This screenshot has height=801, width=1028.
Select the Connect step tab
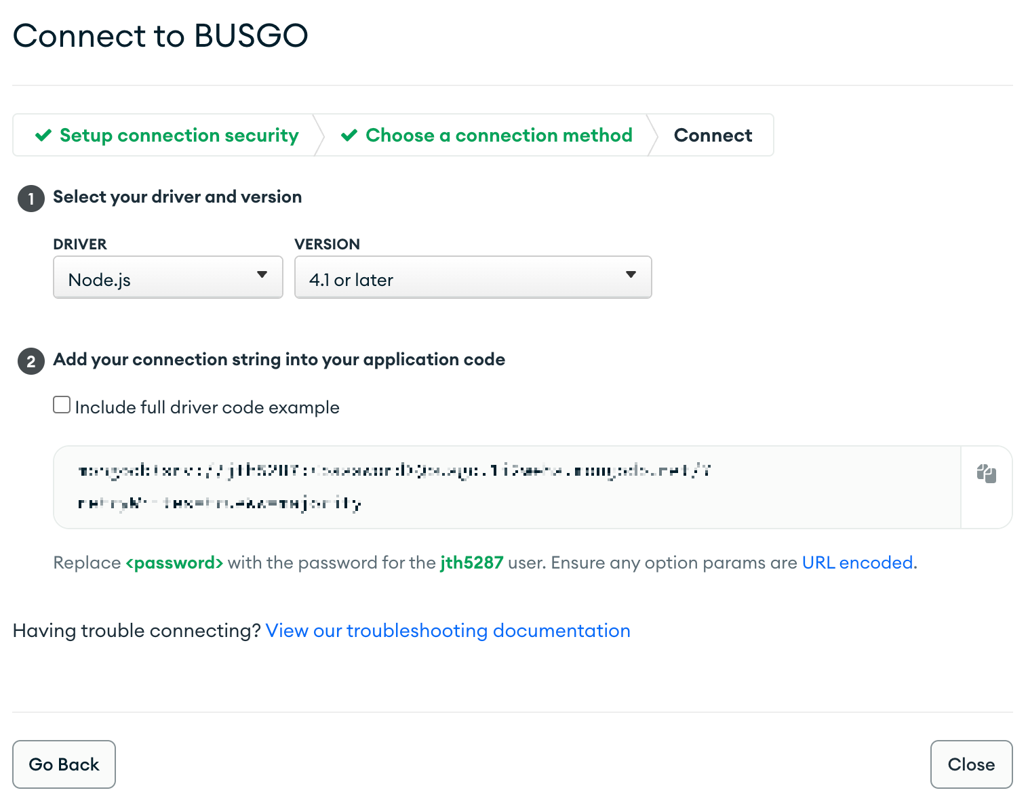tap(713, 136)
